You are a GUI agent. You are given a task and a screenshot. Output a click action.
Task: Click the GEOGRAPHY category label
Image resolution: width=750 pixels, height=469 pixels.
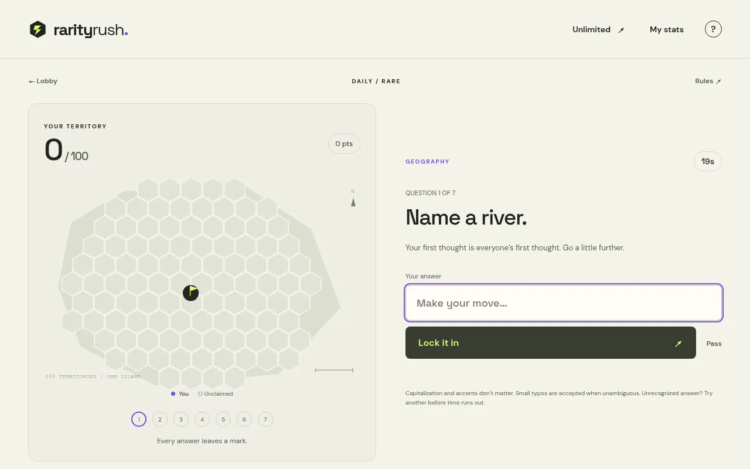pos(427,161)
